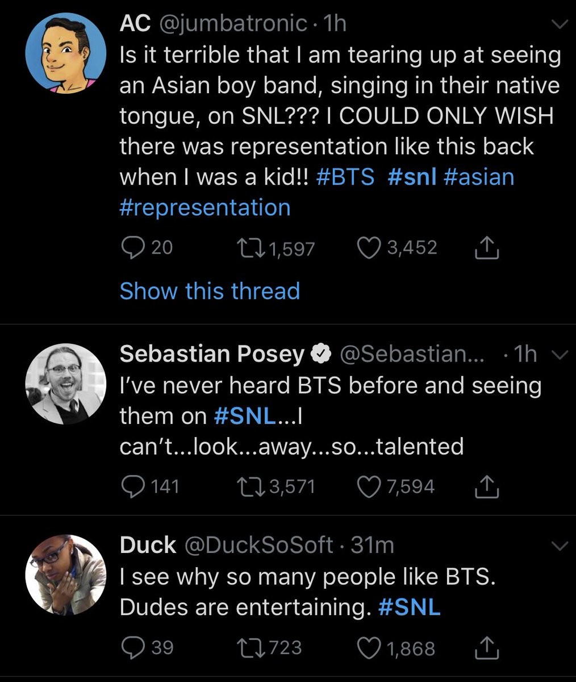Share Sebastian Posey's tweet
Image resolution: width=576 pixels, height=682 pixels.
pyautogui.click(x=487, y=486)
